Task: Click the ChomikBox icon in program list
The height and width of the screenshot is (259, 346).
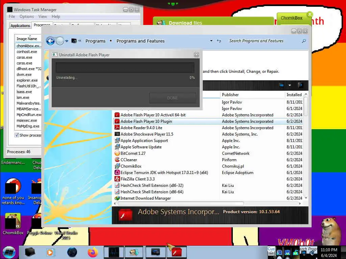Action: [117, 166]
